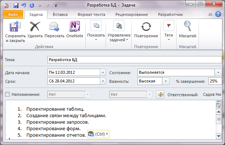This screenshot has height=145, width=225.
Task: Enable the Напоминание checkbox
Action: point(7,94)
